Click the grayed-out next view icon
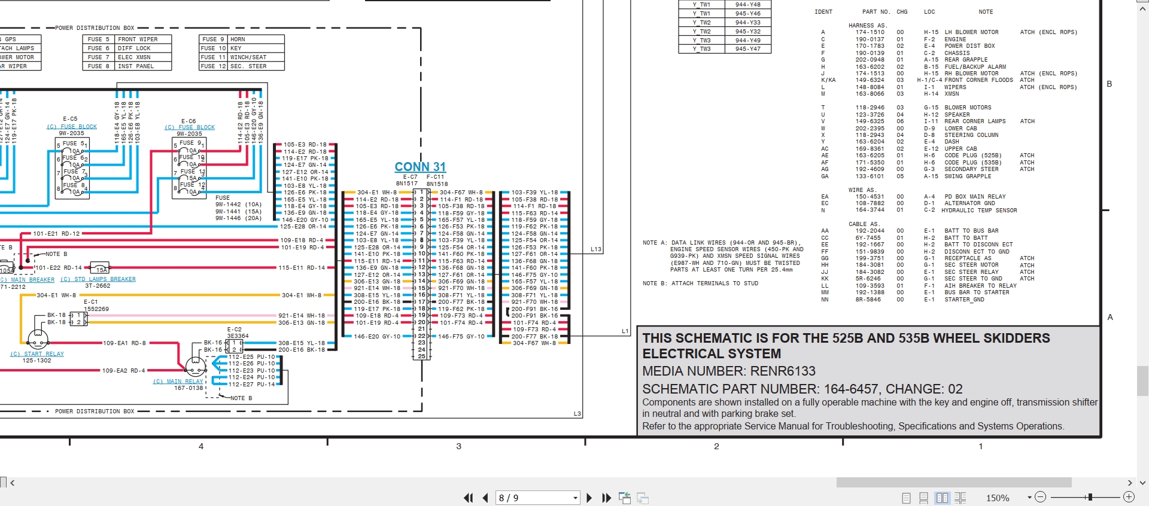1149x506 pixels. pyautogui.click(x=643, y=498)
